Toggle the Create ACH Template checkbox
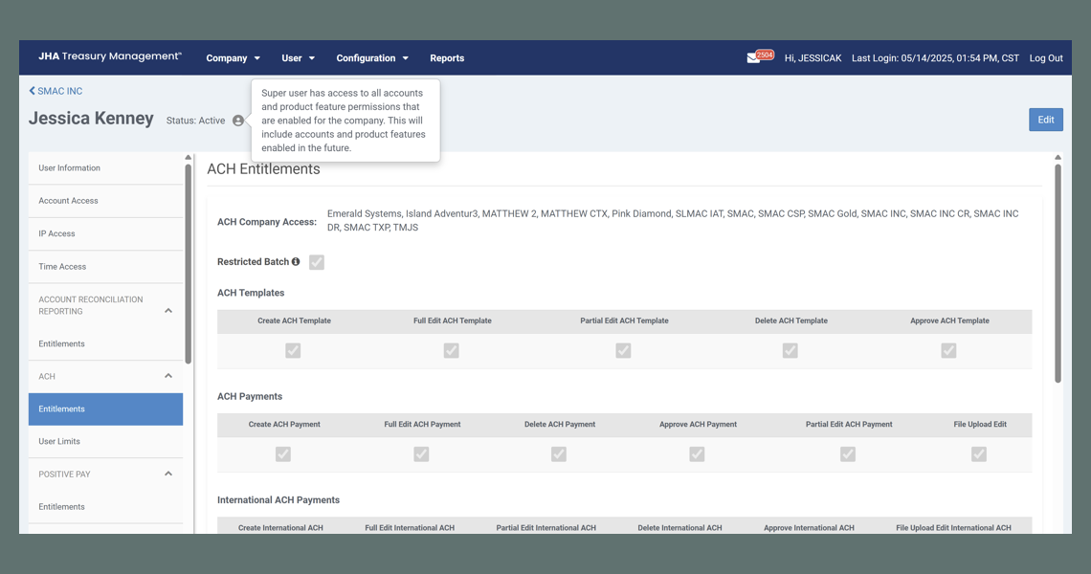The image size is (1091, 574). [x=293, y=351]
